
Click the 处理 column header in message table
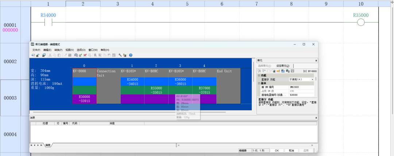[45, 123]
